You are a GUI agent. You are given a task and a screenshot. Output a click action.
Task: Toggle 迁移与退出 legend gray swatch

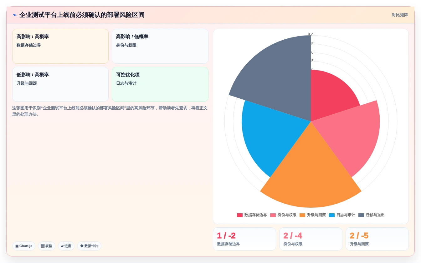click(x=361, y=215)
